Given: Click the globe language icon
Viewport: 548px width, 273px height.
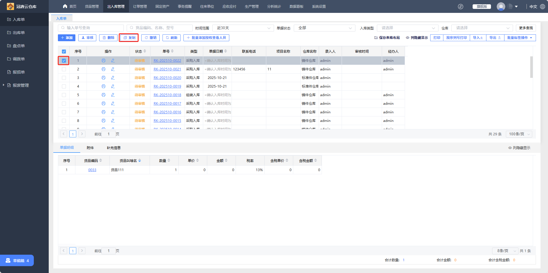Looking at the screenshot, I should point(543,7).
